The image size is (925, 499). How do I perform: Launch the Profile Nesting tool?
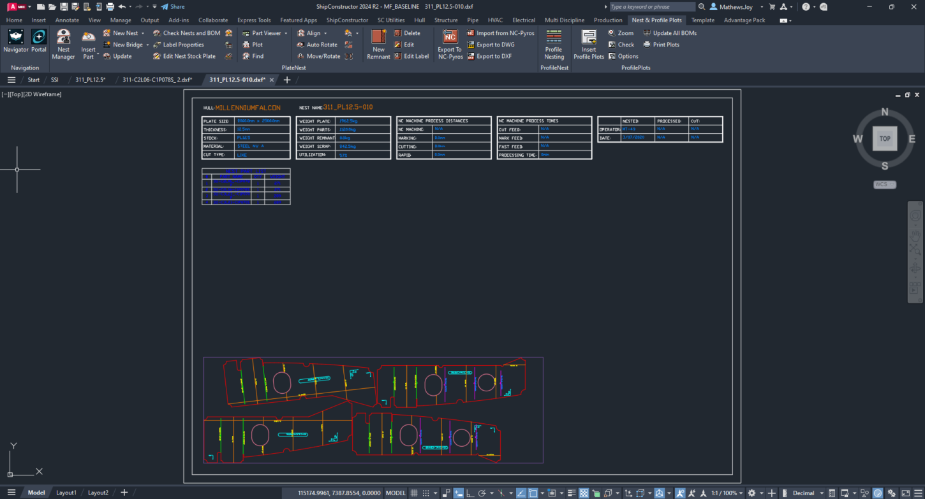pos(554,43)
